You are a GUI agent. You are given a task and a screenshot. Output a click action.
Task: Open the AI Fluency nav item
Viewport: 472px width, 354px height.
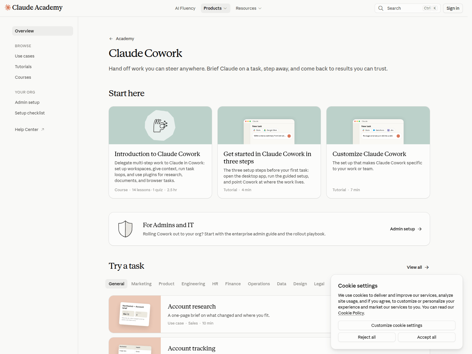[x=185, y=8]
